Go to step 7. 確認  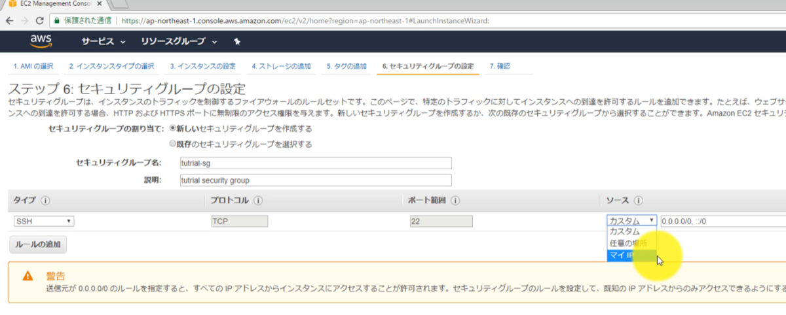pos(500,67)
